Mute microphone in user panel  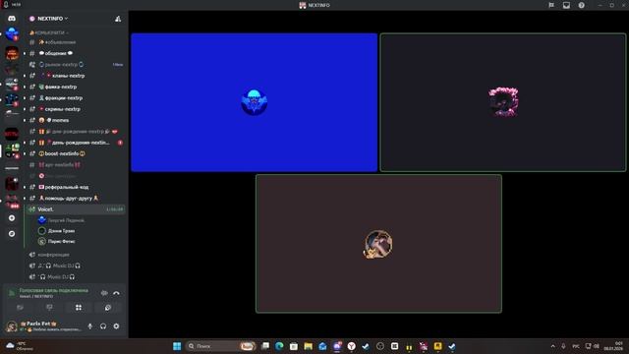89,326
